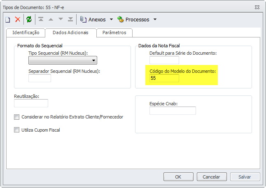Screen dimensions: 266x188
Task: Focus the Código do Modelo do Documento field
Action: (164, 78)
